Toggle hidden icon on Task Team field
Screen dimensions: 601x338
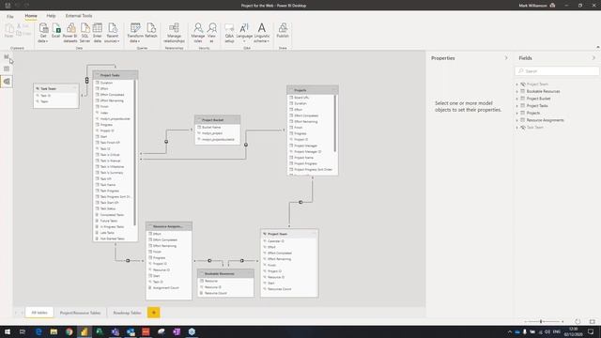pyautogui.click(x=523, y=128)
